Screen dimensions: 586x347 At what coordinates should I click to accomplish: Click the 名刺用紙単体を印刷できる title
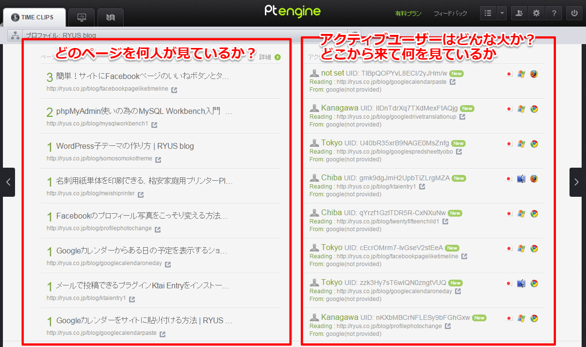(x=145, y=181)
